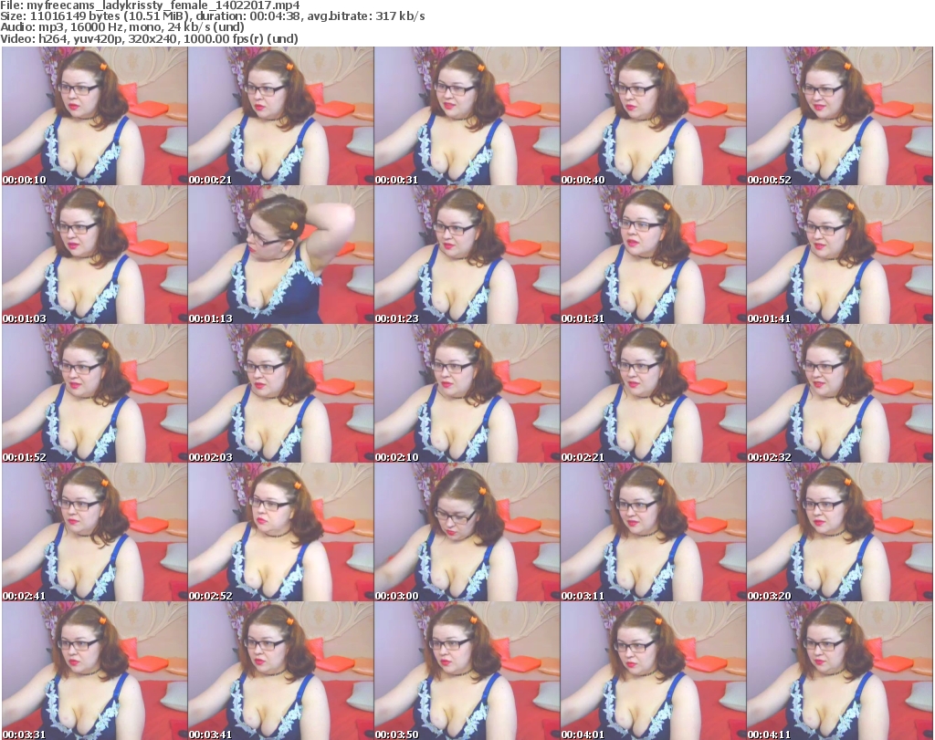Open the thumbnail stamped 00:03:00
Screen dimensions: 935x740
pyautogui.click(x=467, y=533)
